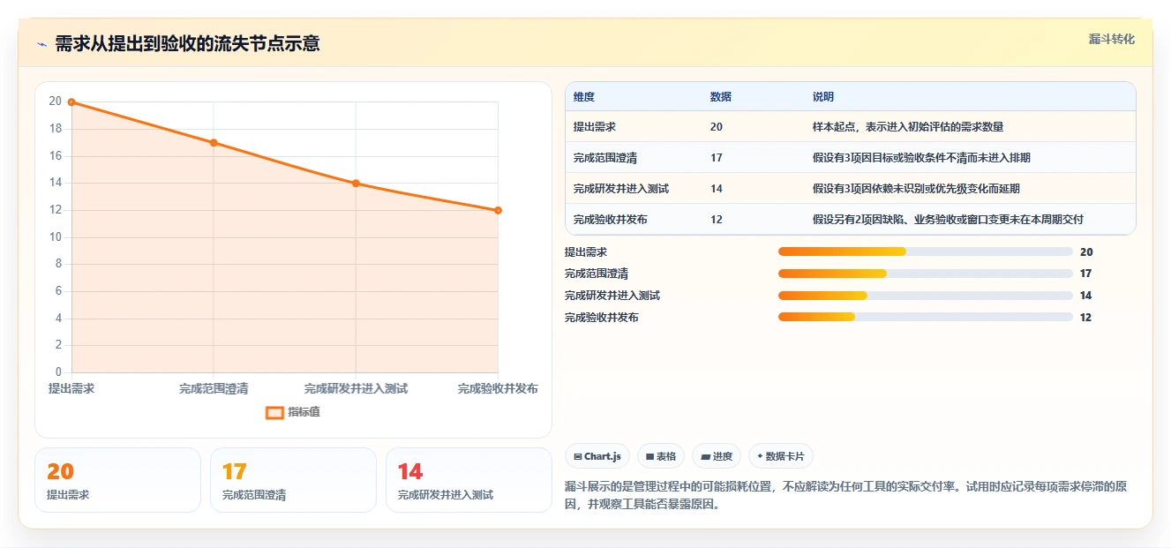1171x548 pixels.
Task: Click y-axis tick label 10
Action: [x=56, y=237]
